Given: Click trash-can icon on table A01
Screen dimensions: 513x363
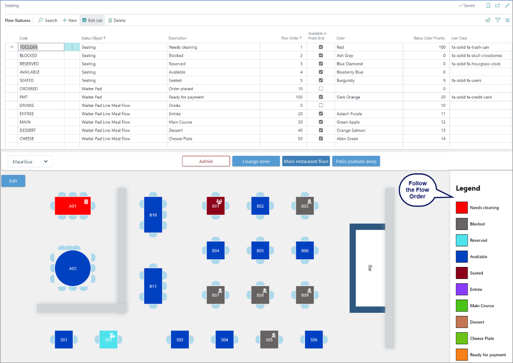Looking at the screenshot, I should pos(86,202).
